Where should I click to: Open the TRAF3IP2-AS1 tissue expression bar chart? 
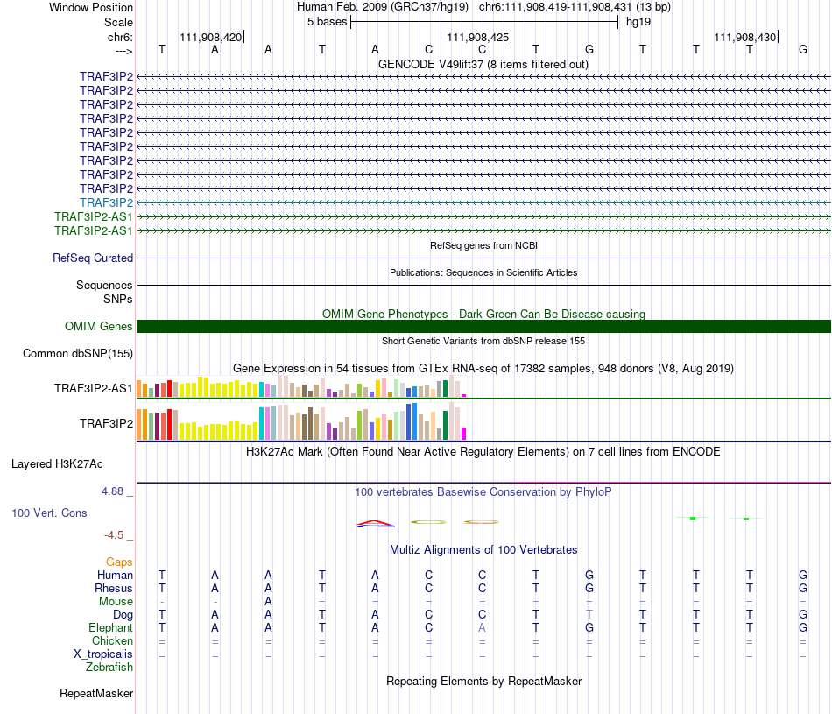point(301,386)
